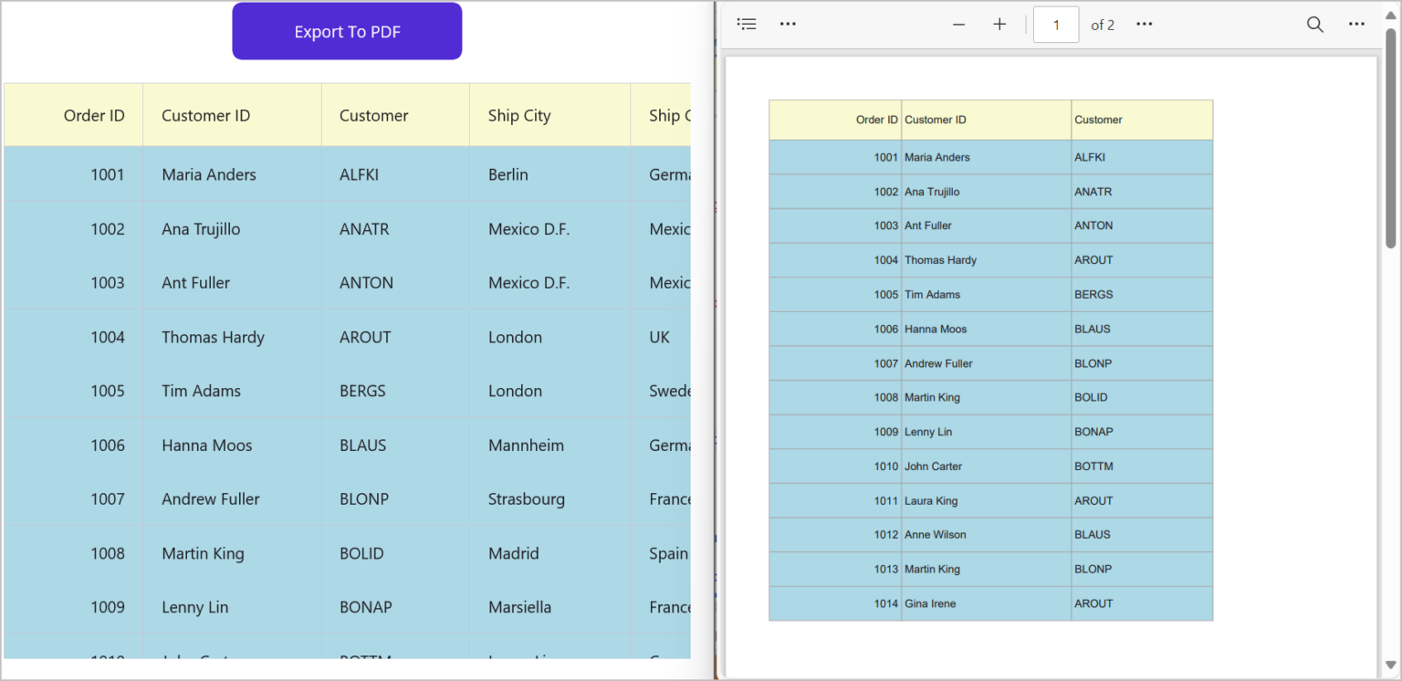The height and width of the screenshot is (681, 1402).
Task: Open the page options menu after the page count
Action: 1144,24
